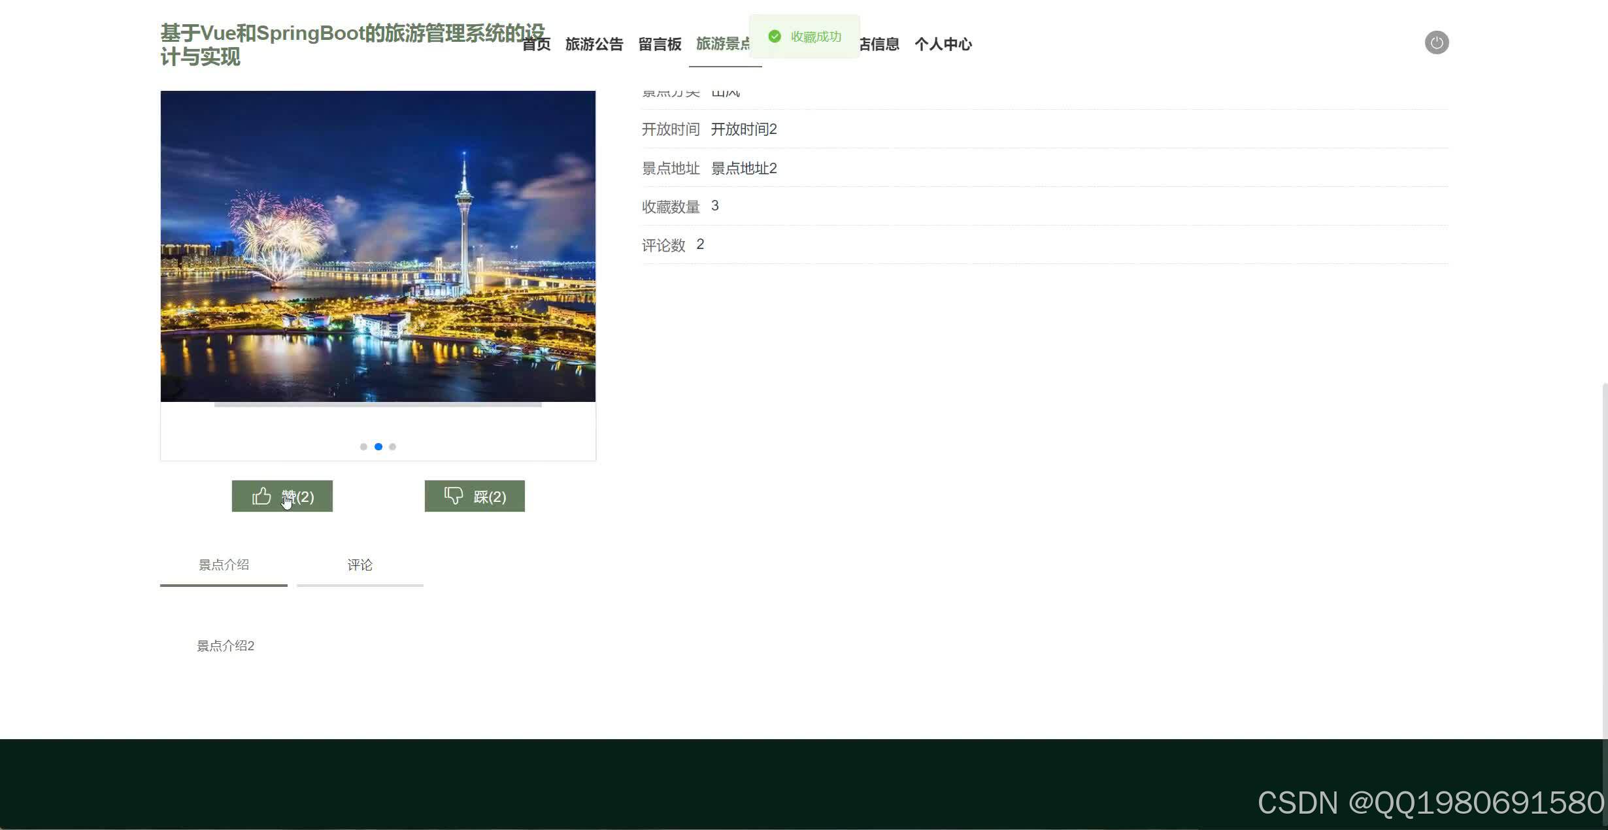Click the 赞(2) like button
This screenshot has width=1608, height=830.
tap(282, 496)
